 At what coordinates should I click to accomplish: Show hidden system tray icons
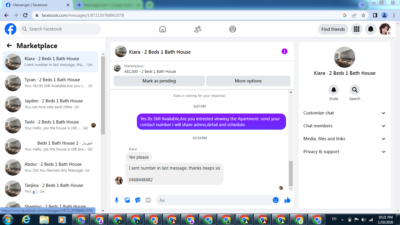[x=342, y=219]
